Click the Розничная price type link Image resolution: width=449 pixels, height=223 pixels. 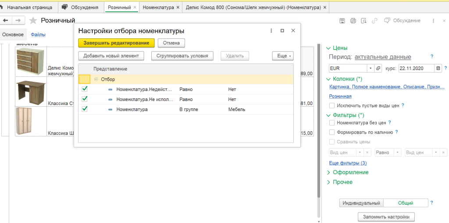340,96
